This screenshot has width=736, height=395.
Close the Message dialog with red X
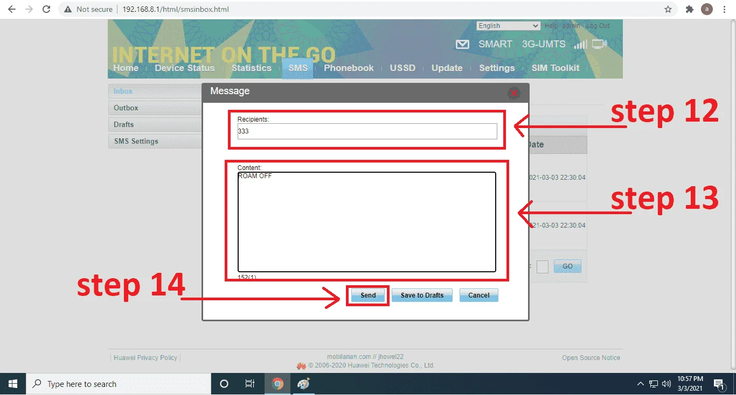[514, 93]
